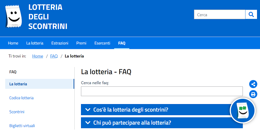Open the Esercenti navigation item
Screen dimensions: 260x137
(102, 43)
